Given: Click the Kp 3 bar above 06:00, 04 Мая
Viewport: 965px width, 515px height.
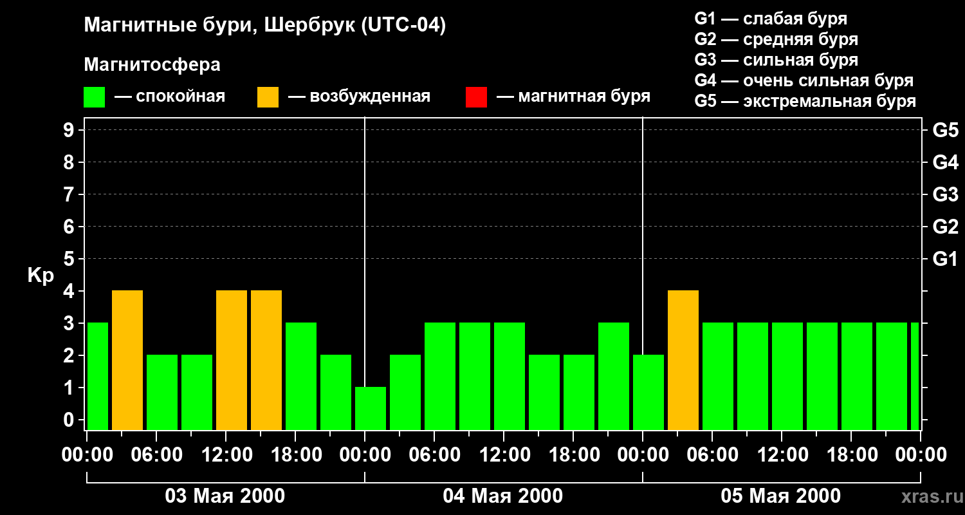Looking at the screenshot, I should tap(440, 377).
